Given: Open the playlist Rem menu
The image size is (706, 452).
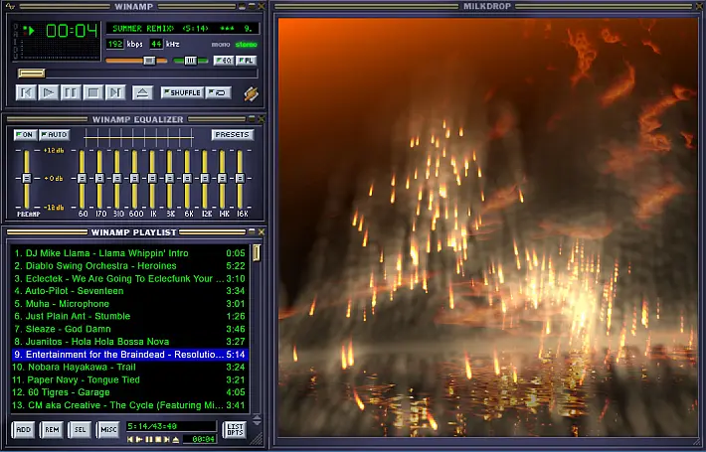Looking at the screenshot, I should coord(52,429).
